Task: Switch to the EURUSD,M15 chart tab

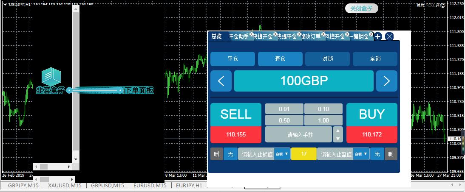Action: 150,186
